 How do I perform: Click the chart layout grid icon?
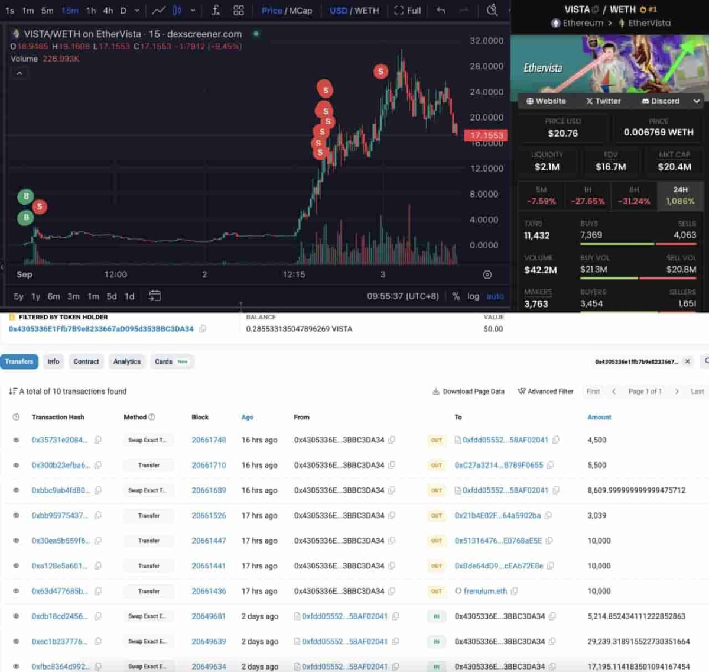tap(239, 10)
